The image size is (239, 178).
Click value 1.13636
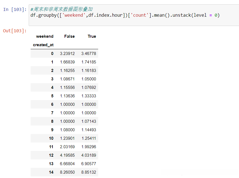[x=67, y=96]
